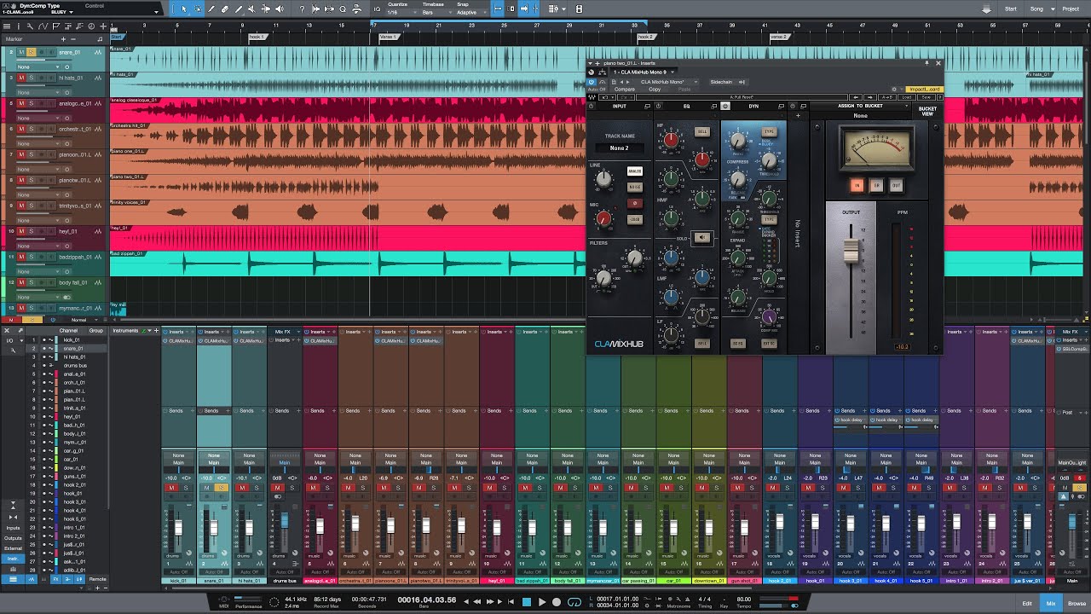Toggle the Loop button in transport
1091x614 pixels.
click(574, 602)
